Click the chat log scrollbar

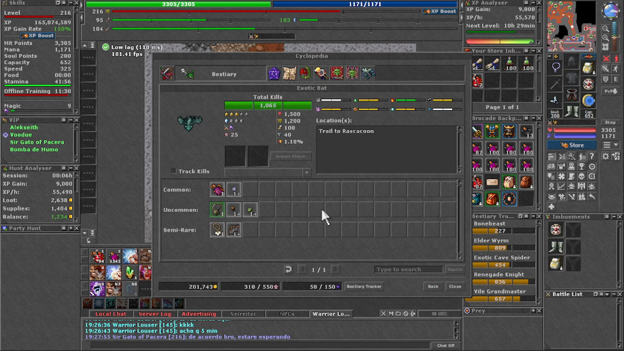tap(457, 330)
